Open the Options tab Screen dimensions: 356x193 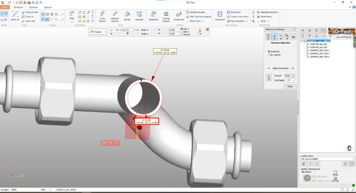point(48,7)
